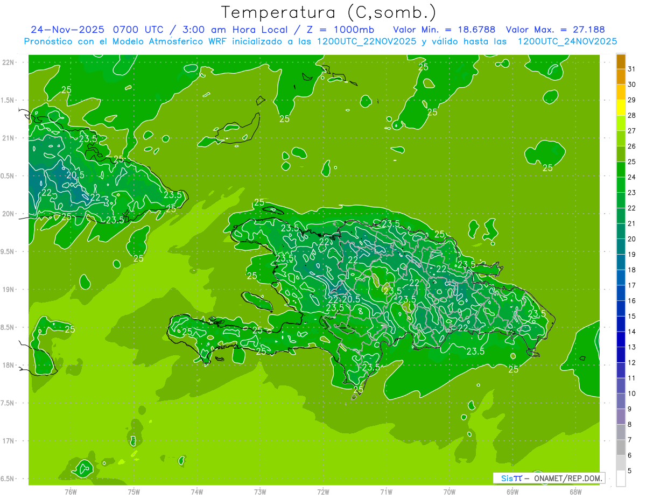The width and height of the screenshot is (646, 499).
Task: Click the light gray swatch between 6 and 7
Action: (621, 447)
